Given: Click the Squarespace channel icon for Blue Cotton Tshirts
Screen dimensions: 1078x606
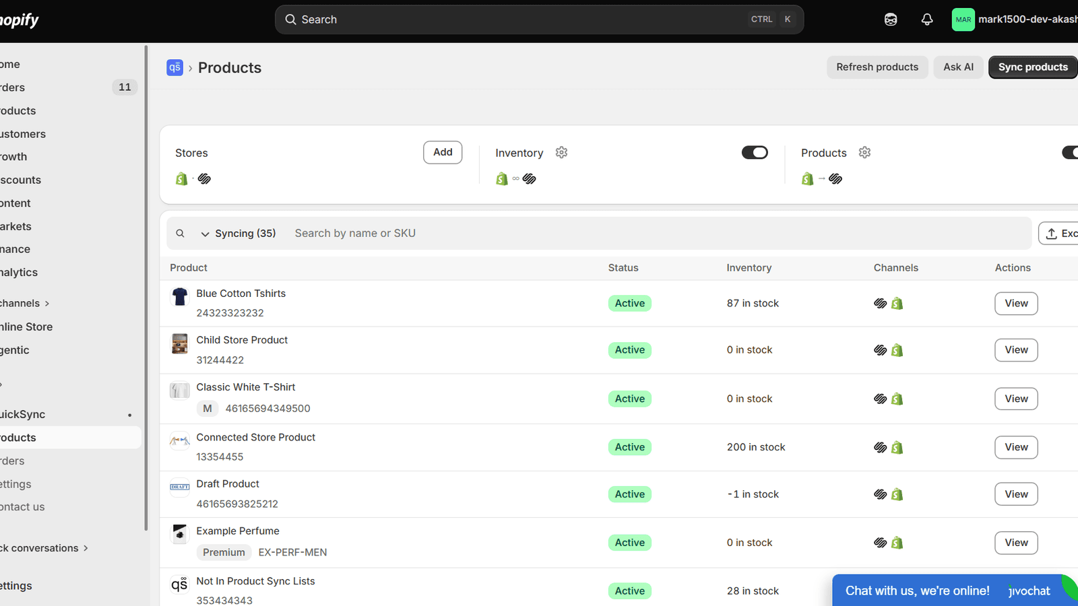Looking at the screenshot, I should tap(880, 304).
